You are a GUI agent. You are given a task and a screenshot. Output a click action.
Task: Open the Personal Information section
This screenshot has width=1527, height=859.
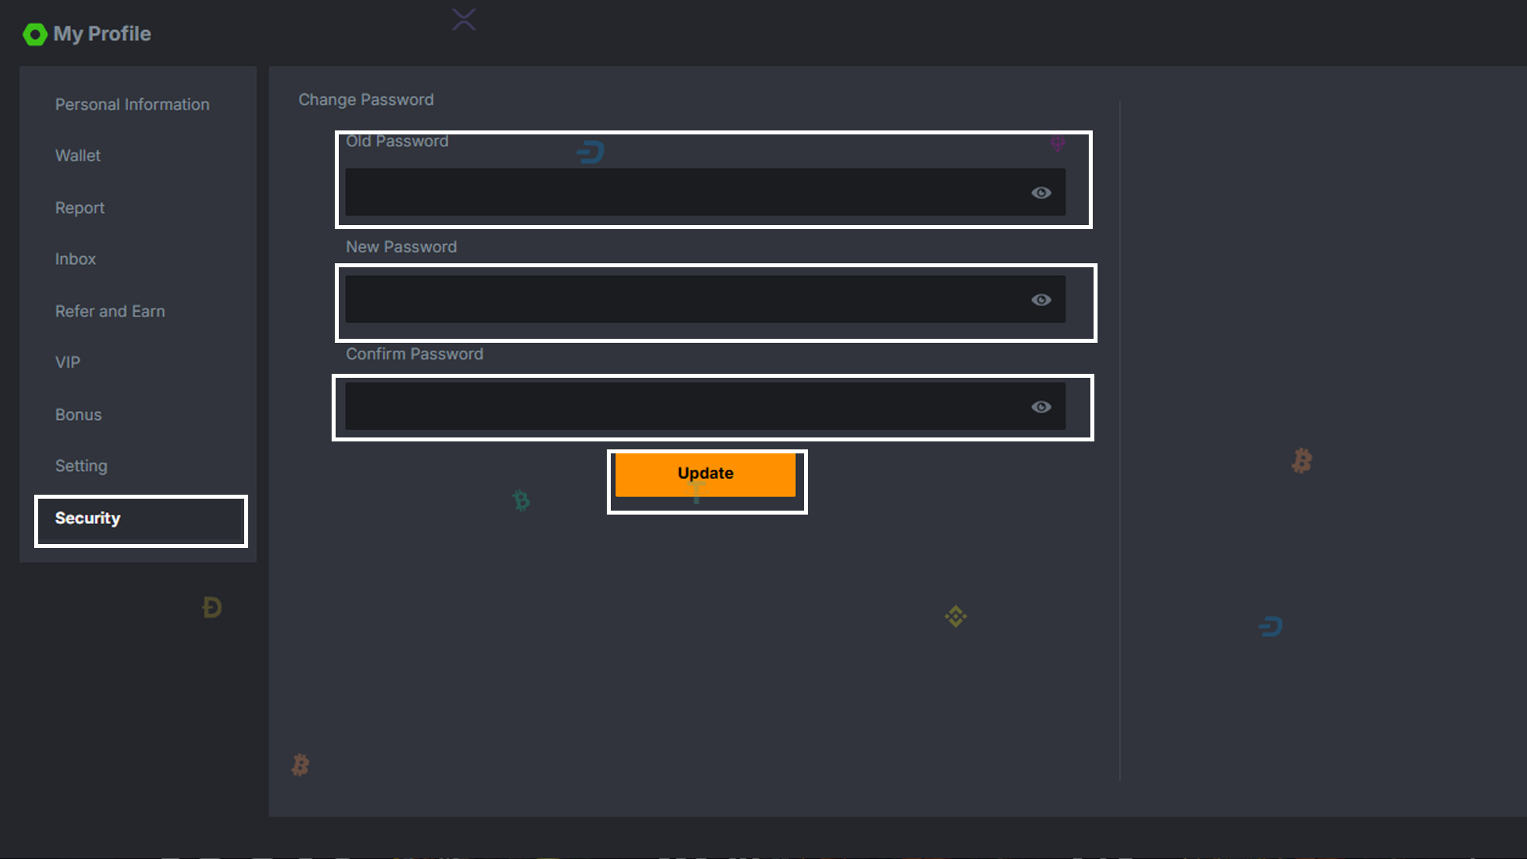coord(132,104)
